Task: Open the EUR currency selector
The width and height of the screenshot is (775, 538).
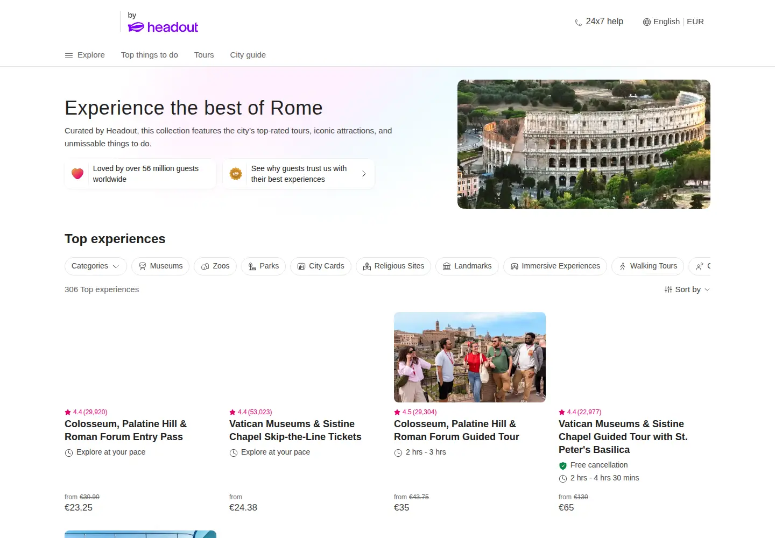Action: tap(695, 22)
